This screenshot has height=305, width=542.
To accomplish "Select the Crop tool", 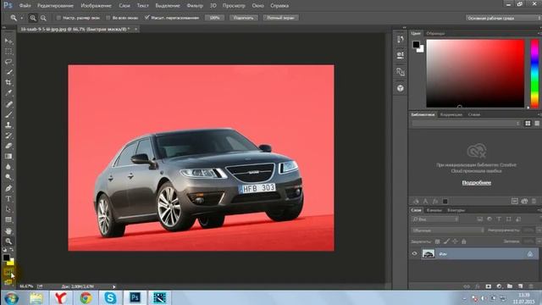I will (x=8, y=83).
